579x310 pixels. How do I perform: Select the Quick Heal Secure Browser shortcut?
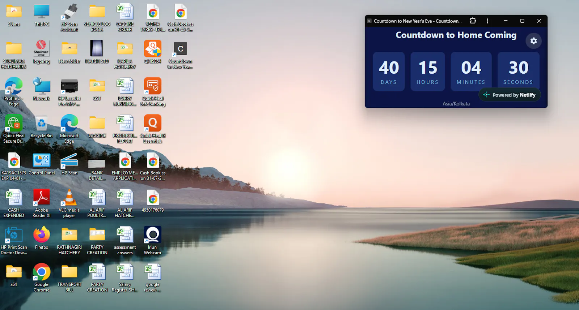(14, 130)
